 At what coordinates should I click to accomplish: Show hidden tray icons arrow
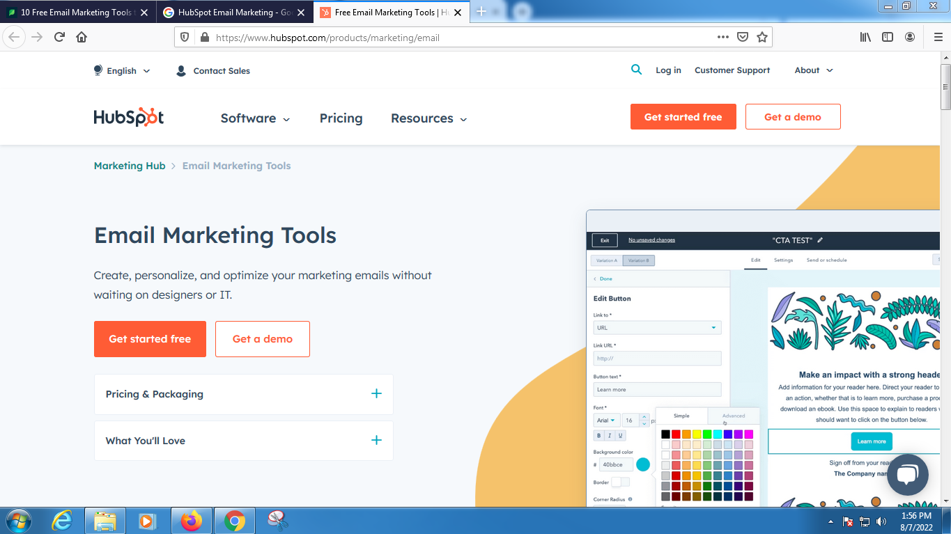click(830, 521)
